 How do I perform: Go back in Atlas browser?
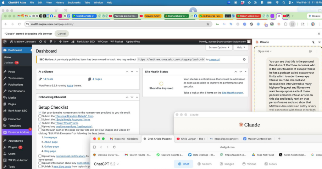[6, 24]
